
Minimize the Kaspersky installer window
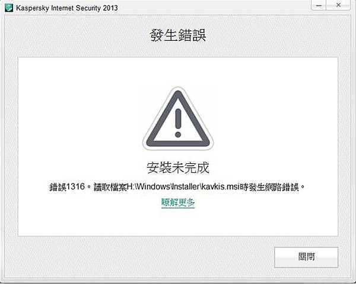tap(319, 5)
